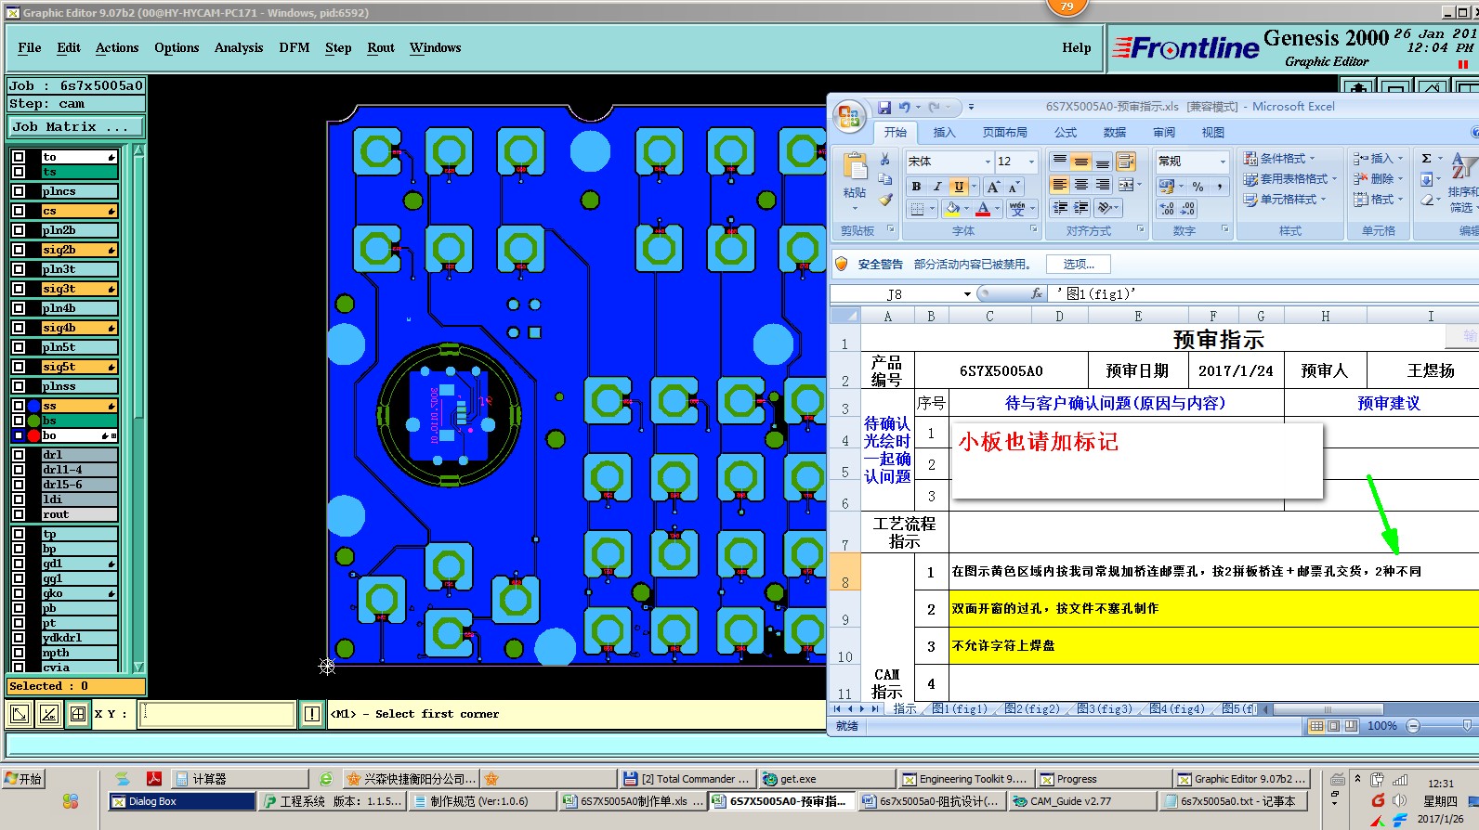Click the X Y coordinate input field
Screen dimensions: 1479x830
(217, 714)
